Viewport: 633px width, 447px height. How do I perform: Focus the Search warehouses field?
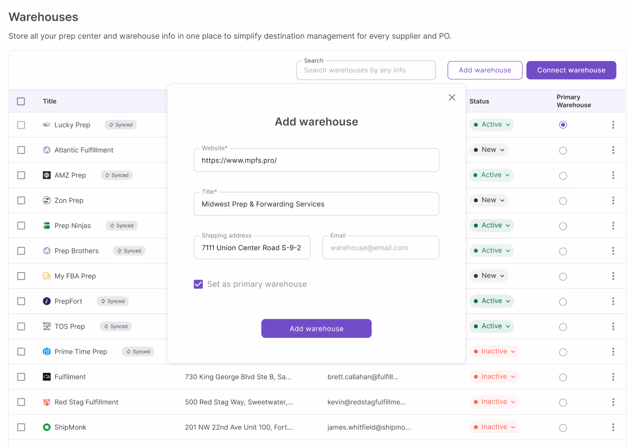(x=366, y=70)
